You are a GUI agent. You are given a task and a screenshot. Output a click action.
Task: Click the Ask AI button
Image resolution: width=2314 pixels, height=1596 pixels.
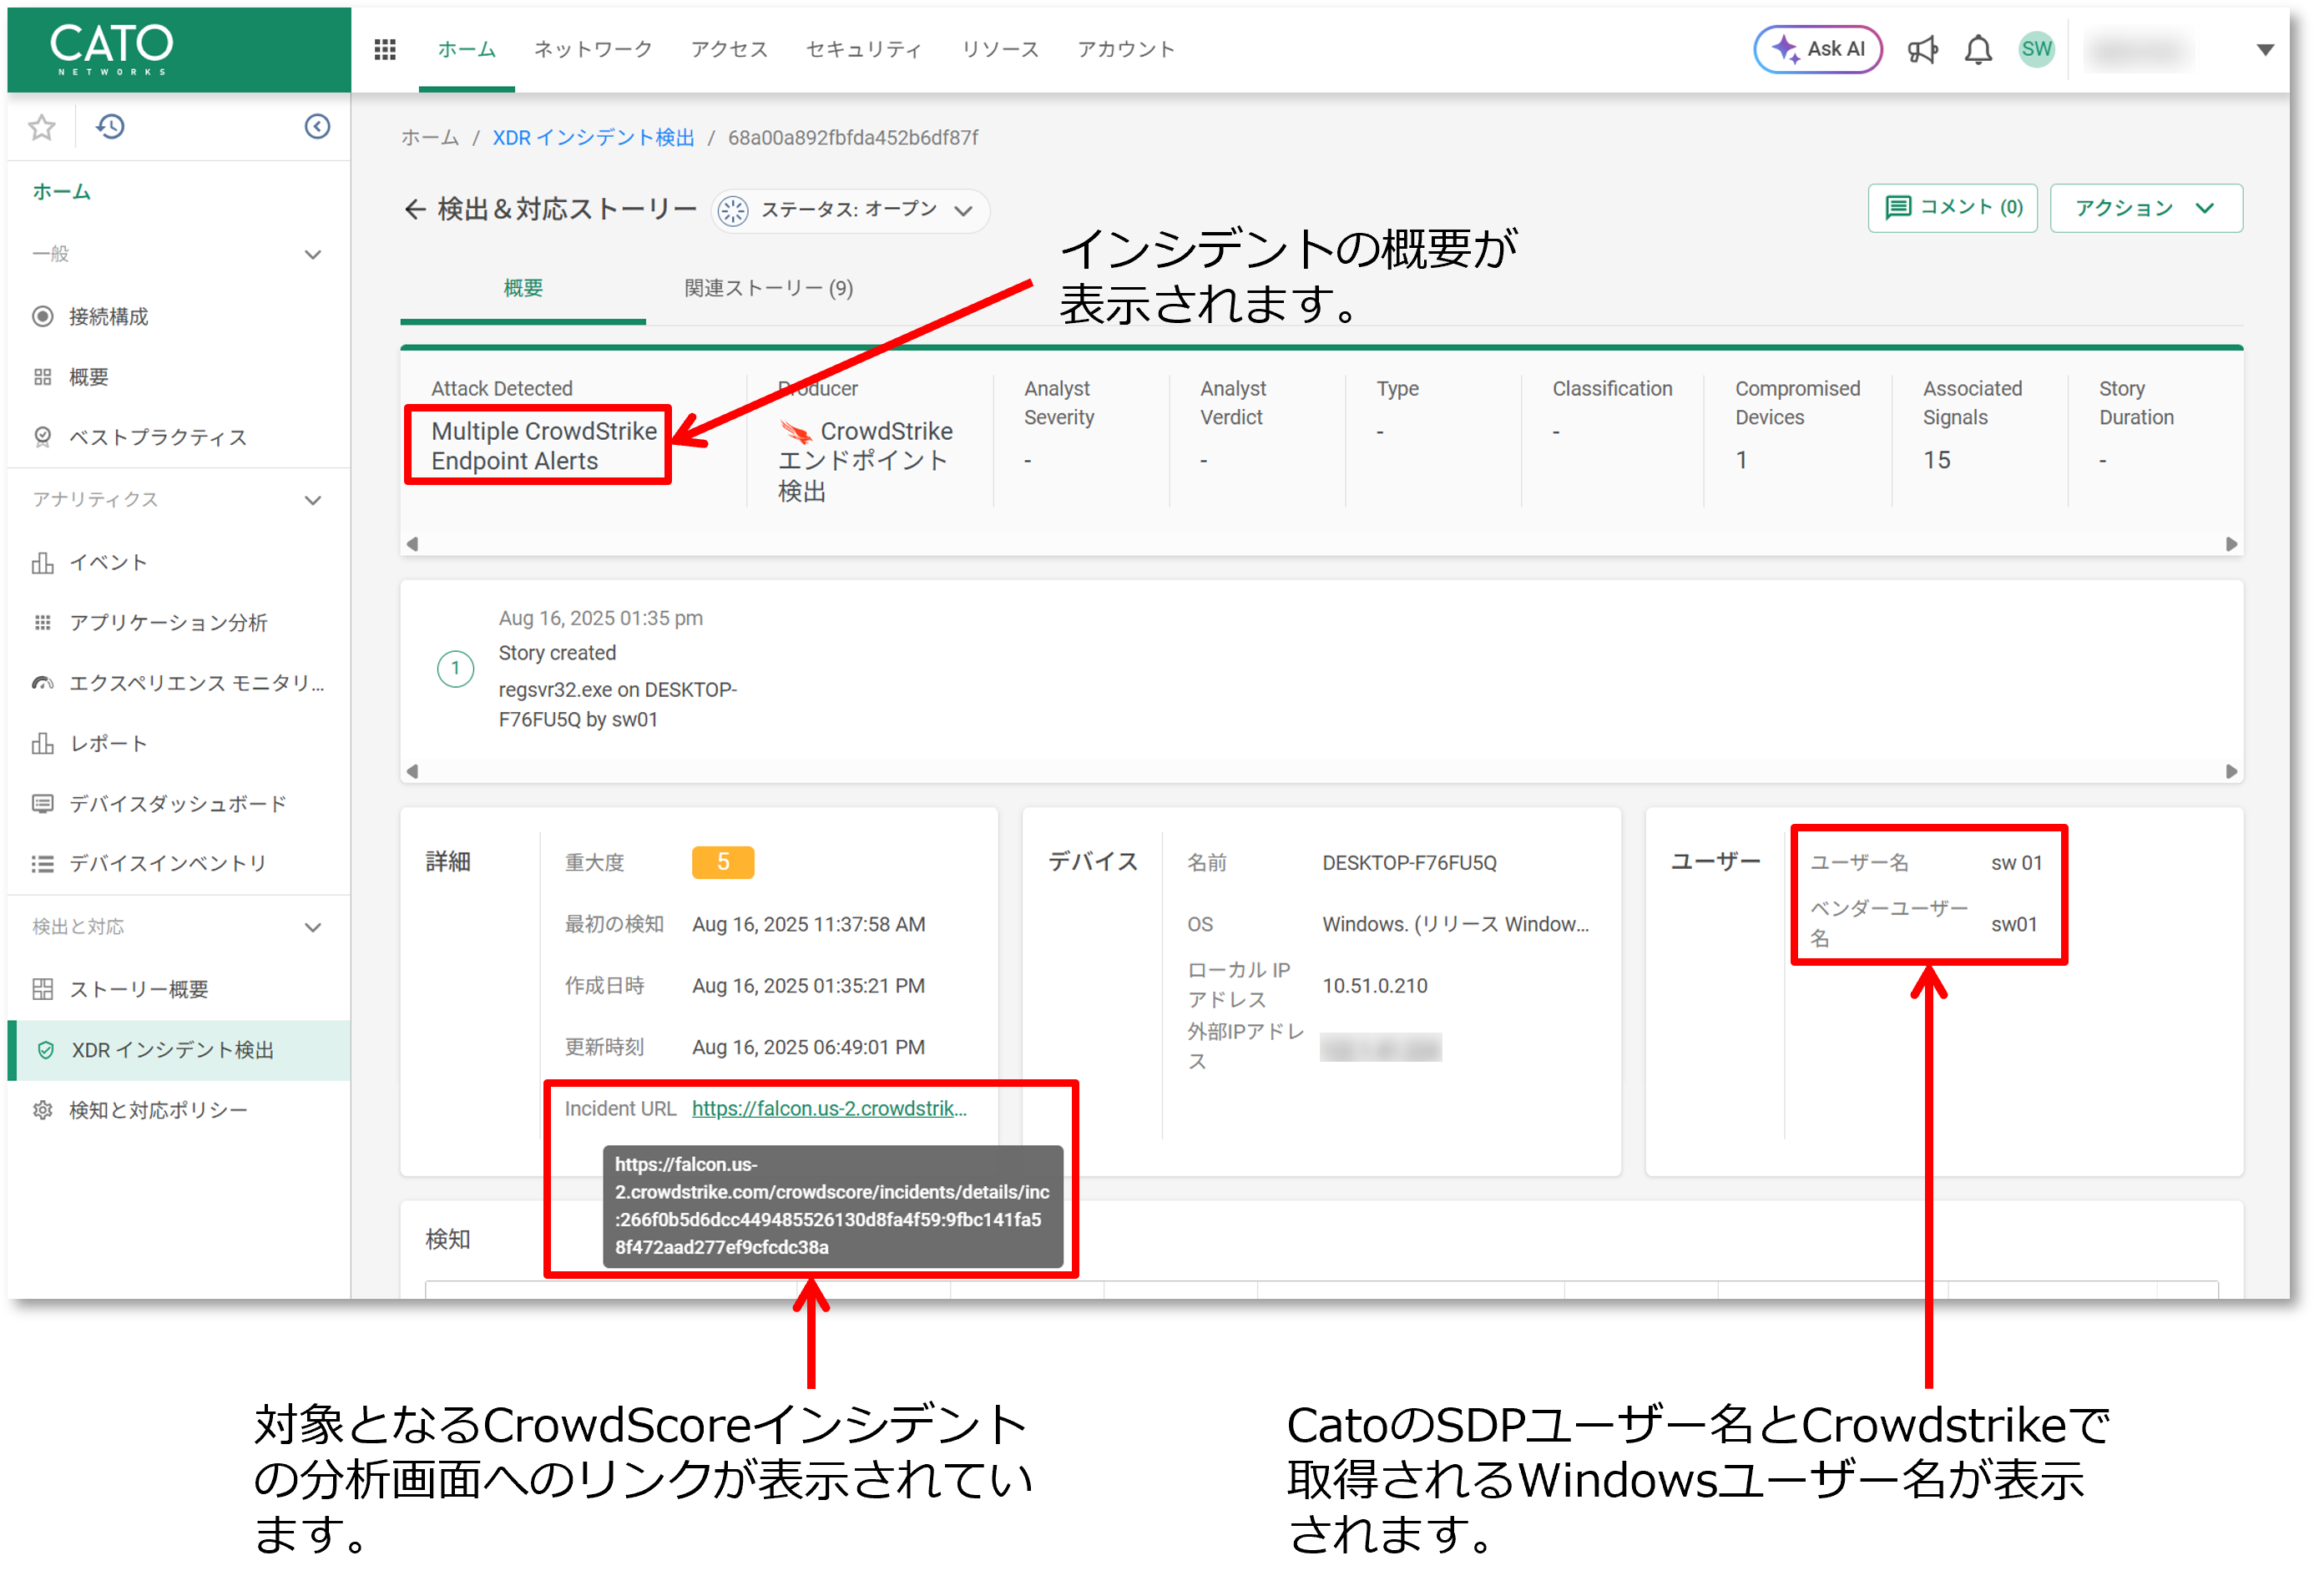click(x=1817, y=49)
